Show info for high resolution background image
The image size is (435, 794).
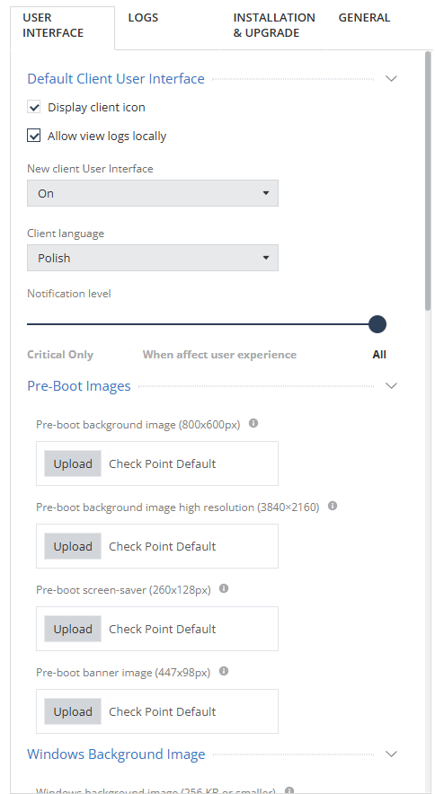tap(333, 506)
